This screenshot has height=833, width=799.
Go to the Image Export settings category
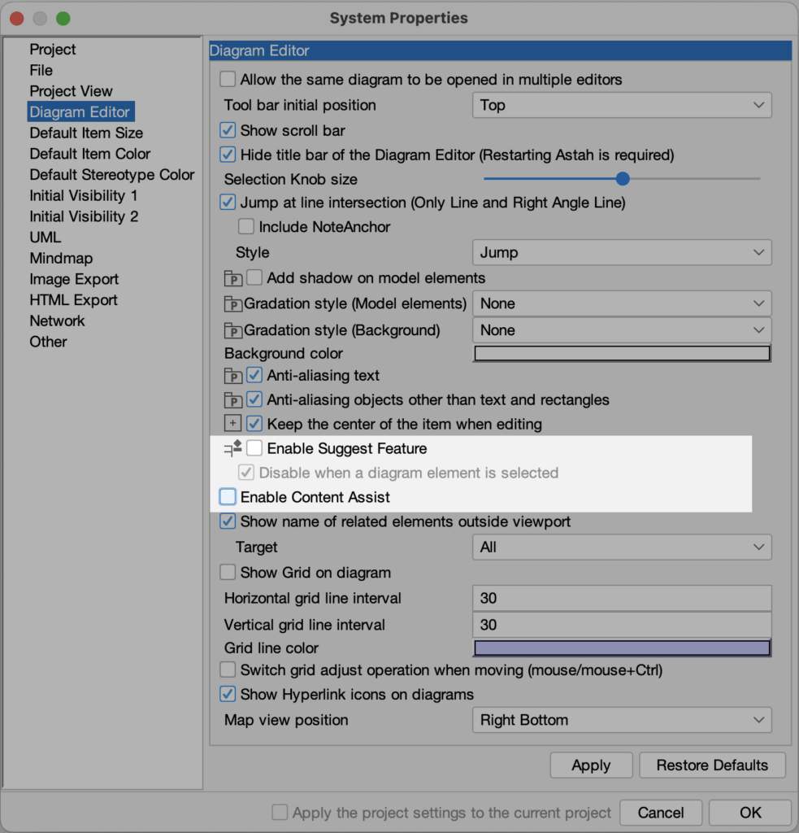click(74, 279)
